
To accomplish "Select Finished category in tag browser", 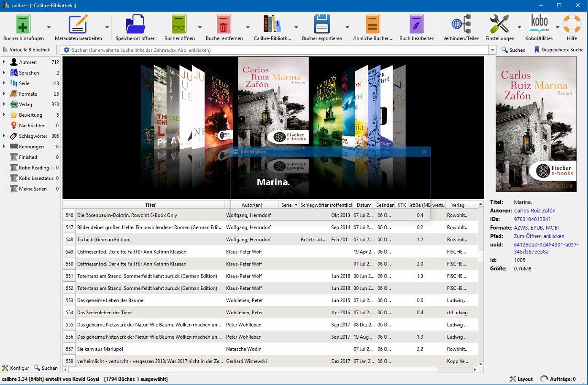I will coord(28,157).
